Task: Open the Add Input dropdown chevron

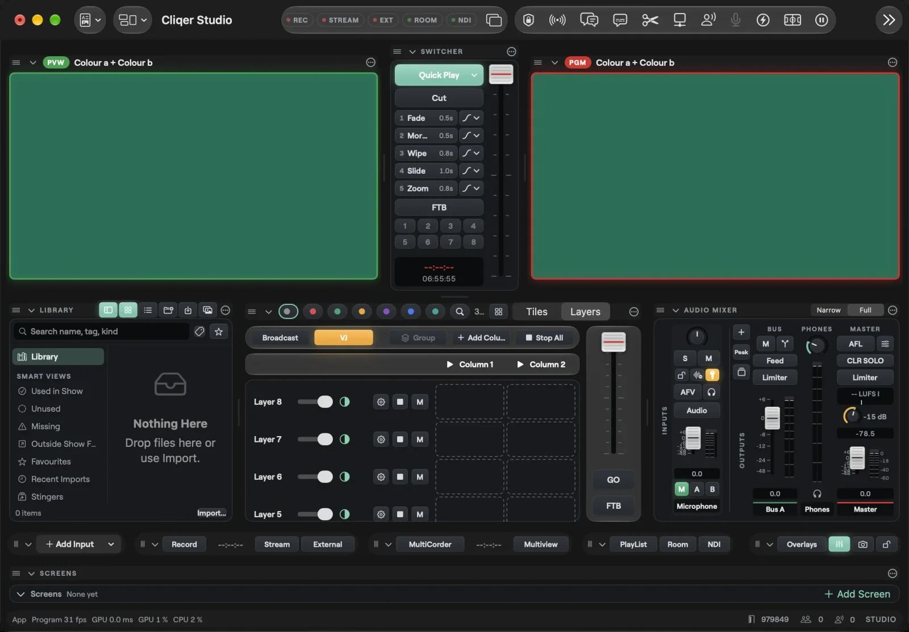Action: click(111, 544)
